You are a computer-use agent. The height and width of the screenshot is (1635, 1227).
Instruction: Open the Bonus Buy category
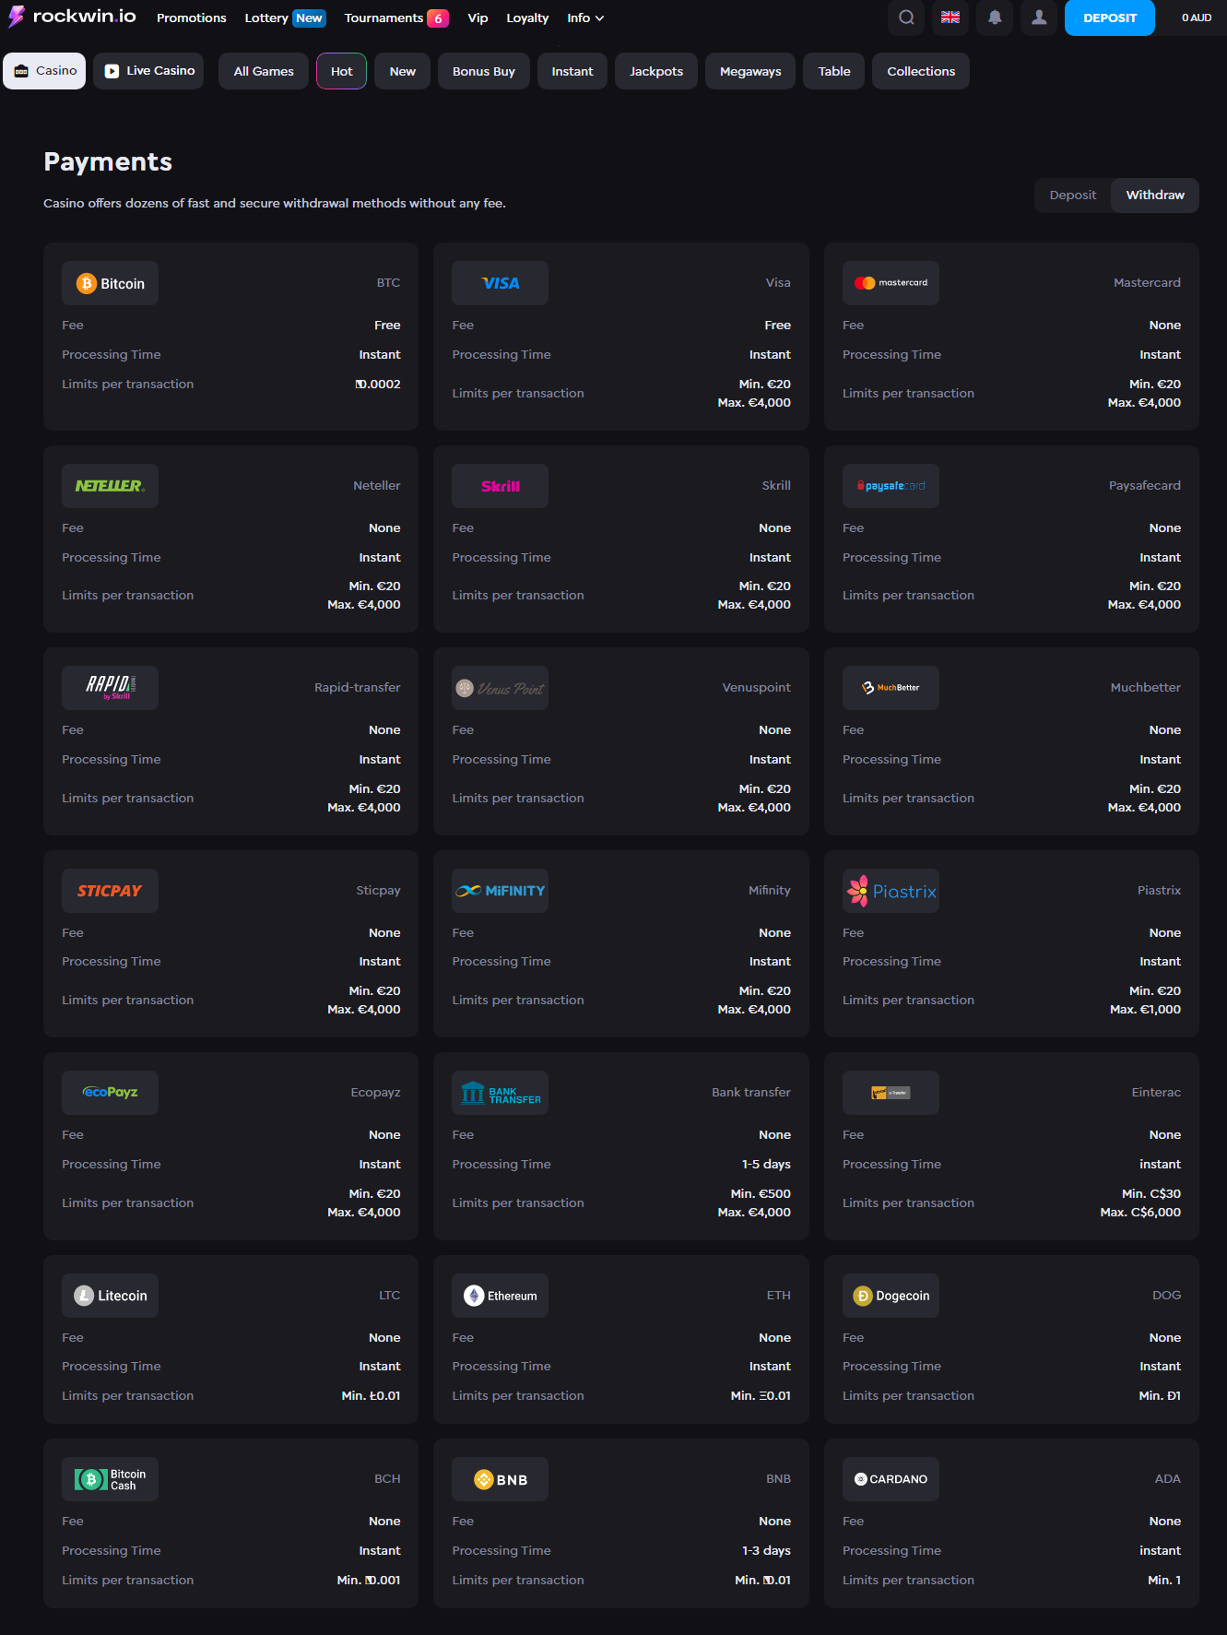(x=483, y=71)
